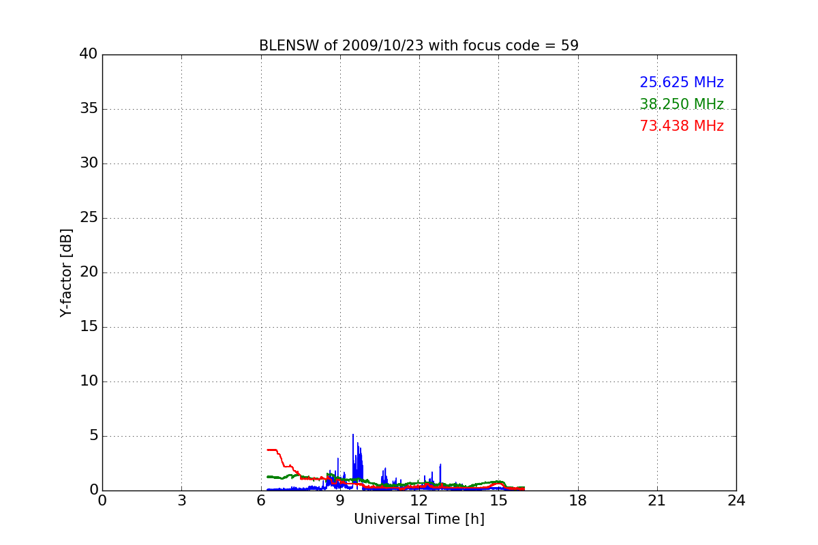Click y-axis tick label 30
This screenshot has width=818, height=545.
coord(89,163)
